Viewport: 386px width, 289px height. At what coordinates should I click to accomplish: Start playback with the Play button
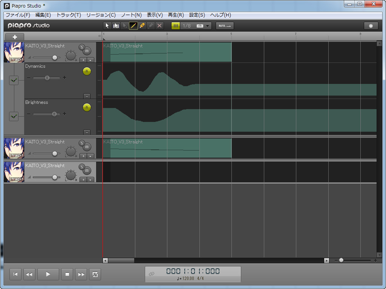click(48, 274)
